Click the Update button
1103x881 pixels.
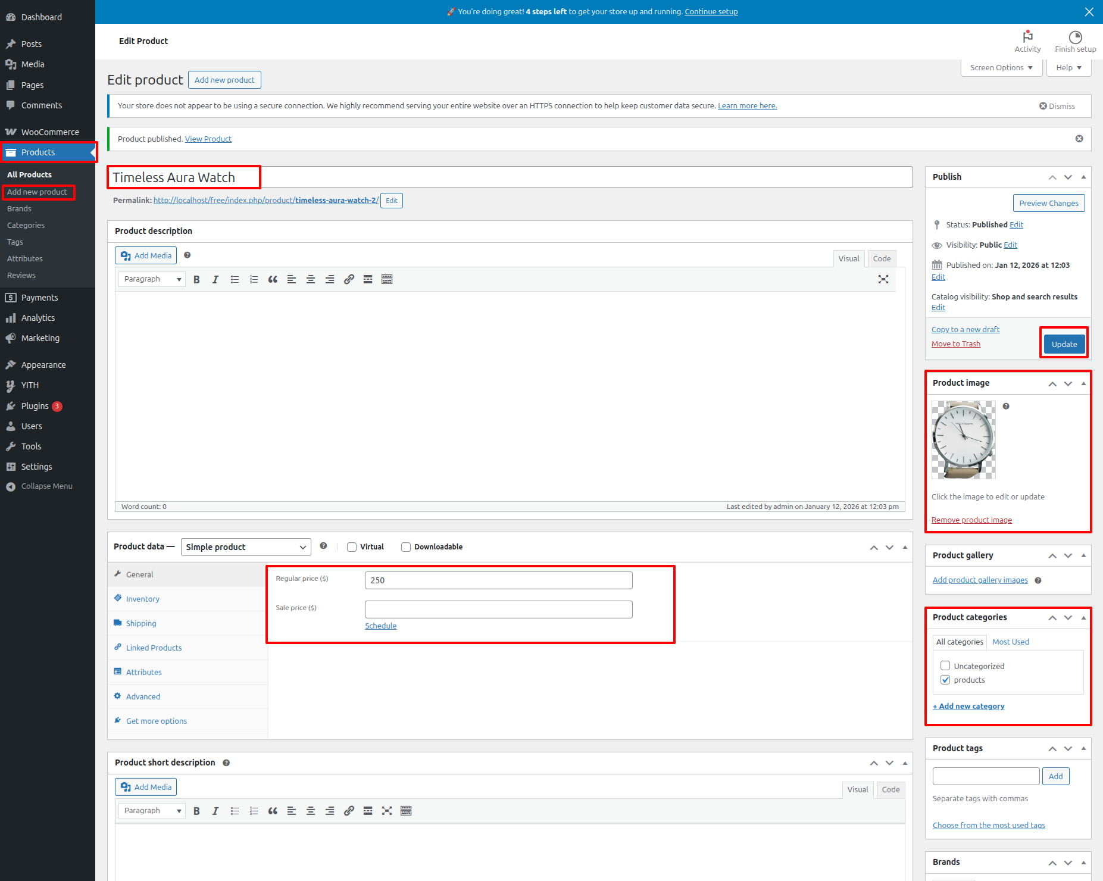coord(1064,344)
